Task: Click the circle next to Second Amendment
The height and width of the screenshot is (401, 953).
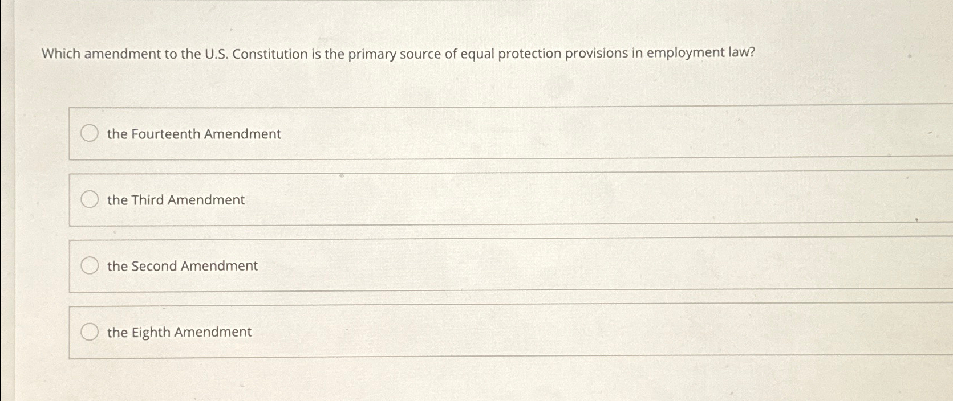Action: tap(90, 265)
